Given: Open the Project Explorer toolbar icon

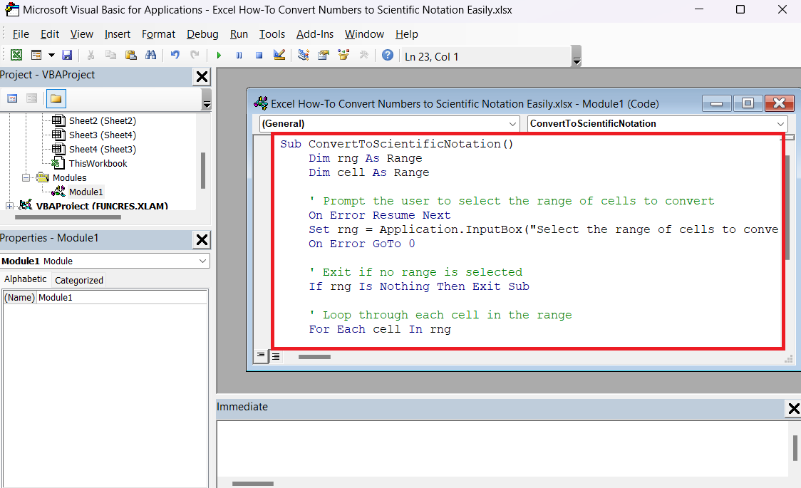Looking at the screenshot, I should point(304,55).
